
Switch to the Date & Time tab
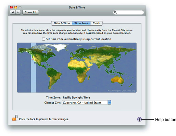(x=62, y=23)
